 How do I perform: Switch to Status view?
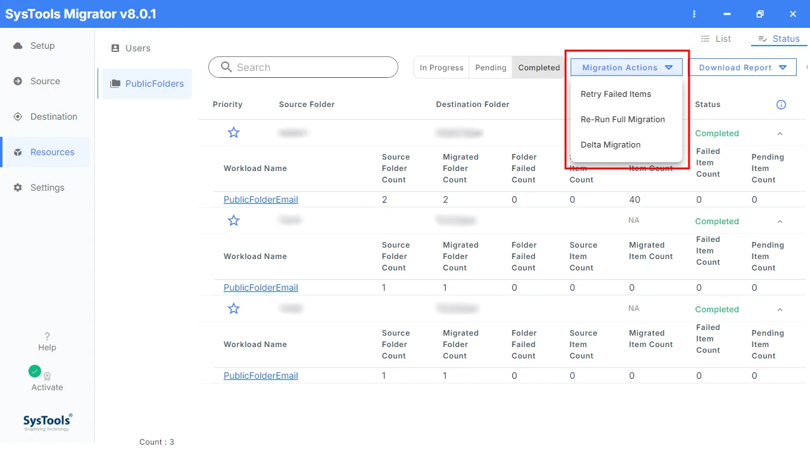(779, 39)
